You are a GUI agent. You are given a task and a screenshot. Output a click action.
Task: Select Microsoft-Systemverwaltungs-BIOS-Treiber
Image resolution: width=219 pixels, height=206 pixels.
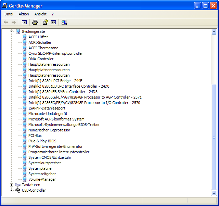[x=64, y=125]
